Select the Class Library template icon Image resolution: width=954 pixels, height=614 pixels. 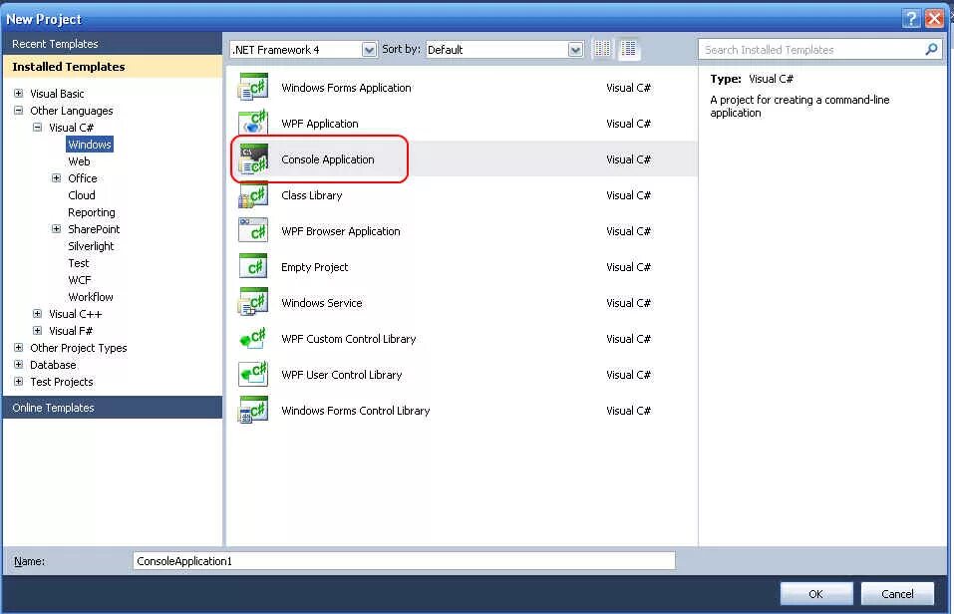point(252,195)
